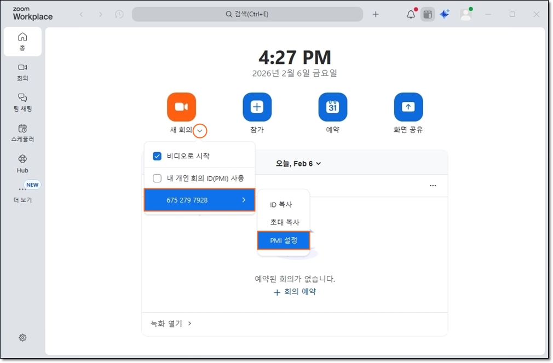Select ID 복사 from the submenu
Viewport: 553px width, 363px height.
pyautogui.click(x=281, y=204)
